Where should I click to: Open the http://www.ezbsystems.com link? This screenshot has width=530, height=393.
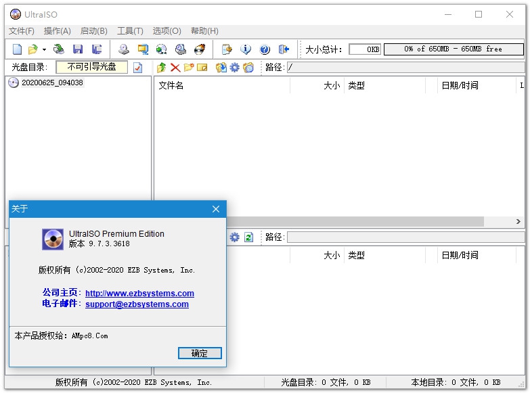(x=139, y=293)
